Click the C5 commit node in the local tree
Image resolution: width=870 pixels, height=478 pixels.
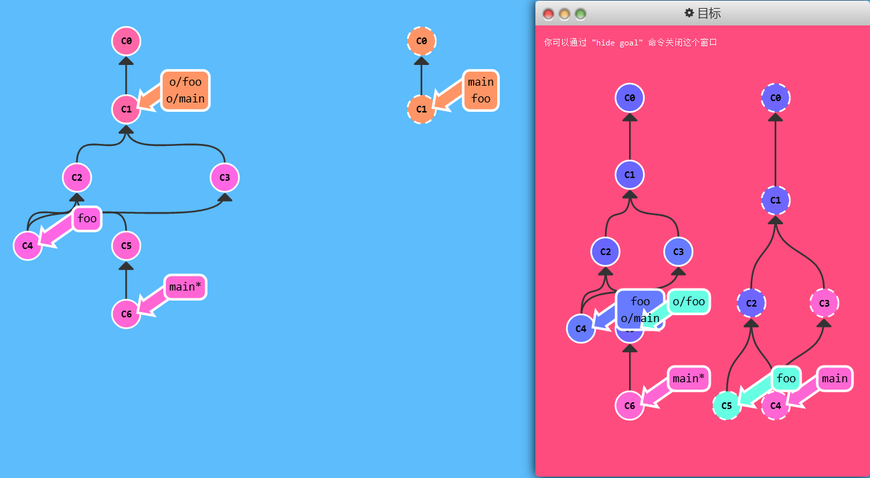coord(126,246)
